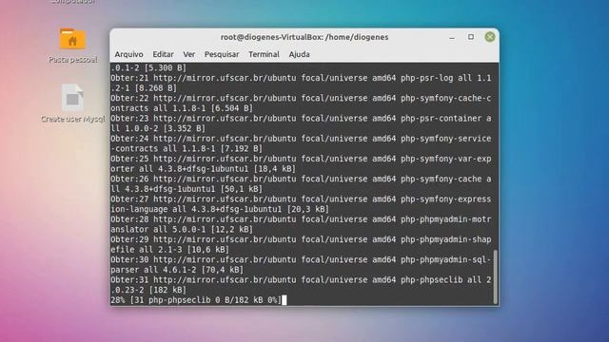This screenshot has width=609, height=342.
Task: Open the Create user Mysql desktop file icon
Action: point(72,98)
